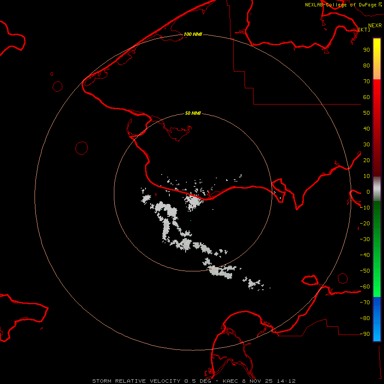Click the "-70" velocity scale value
The height and width of the screenshot is (384, 384).
click(x=365, y=303)
